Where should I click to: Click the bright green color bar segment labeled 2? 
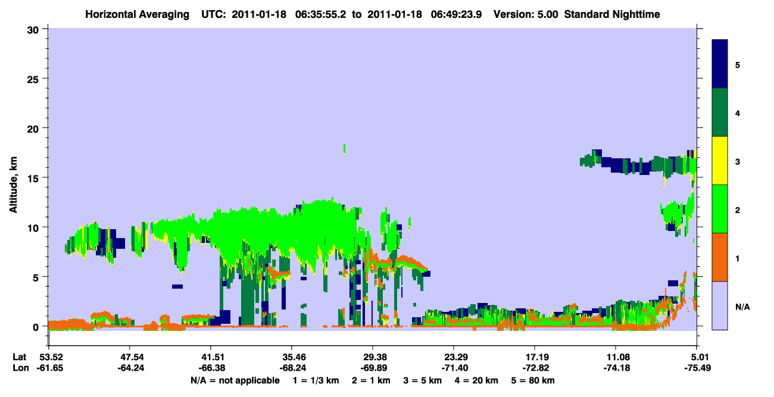click(720, 209)
